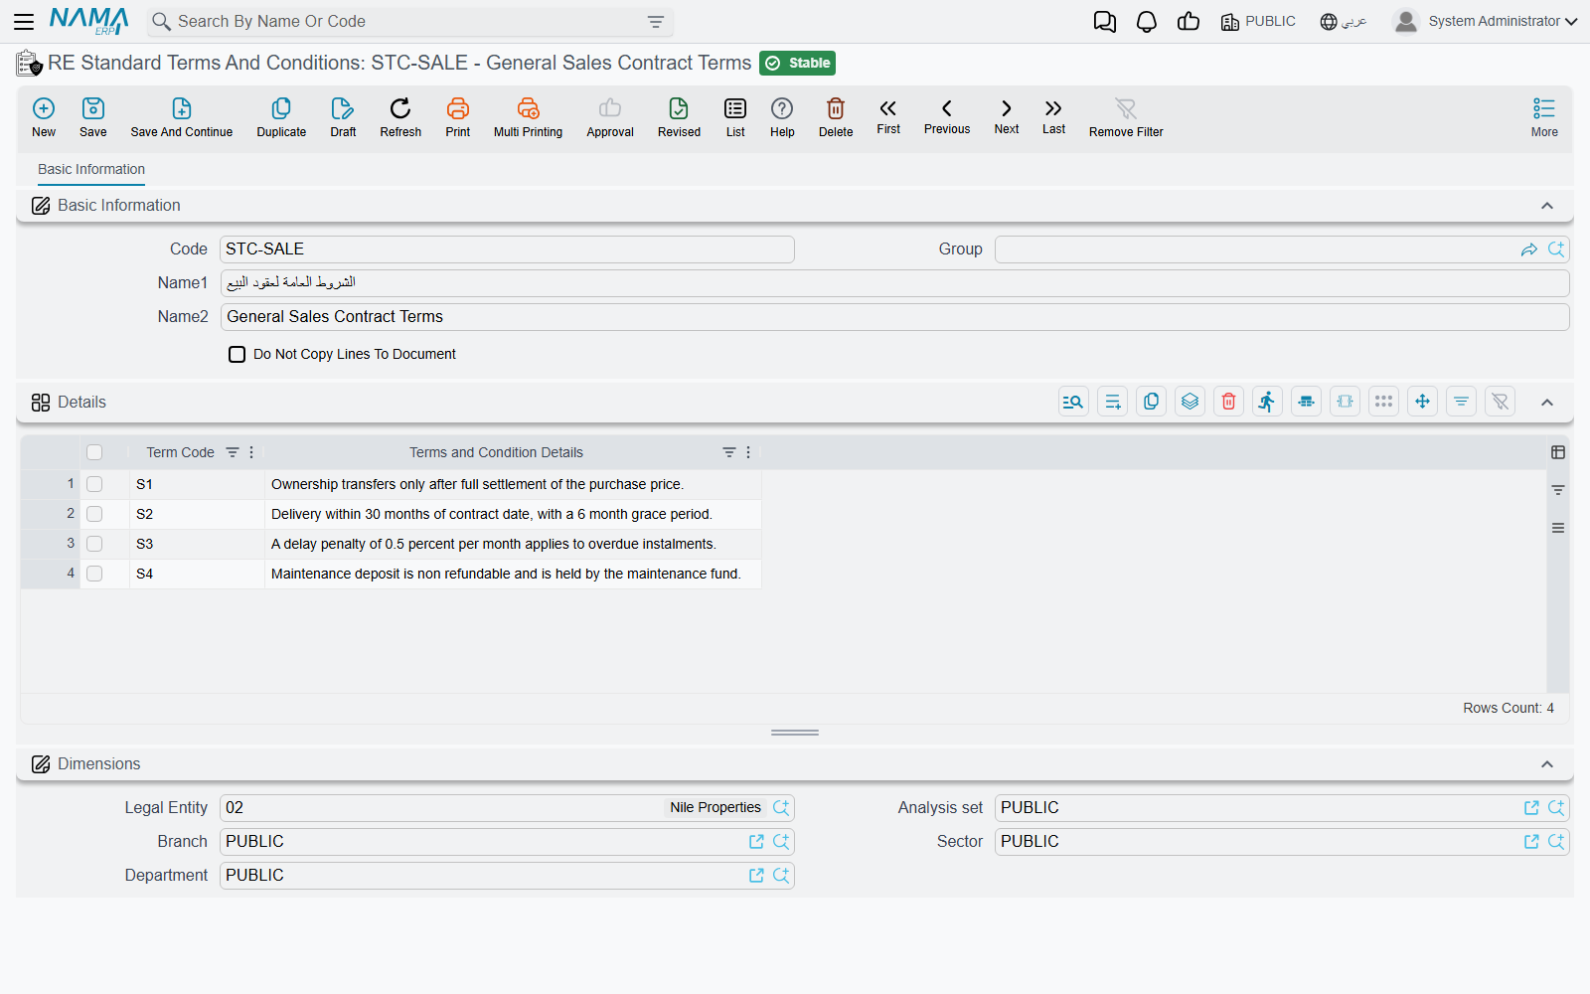Mark record as Revised
This screenshot has height=994, width=1590.
click(679, 117)
